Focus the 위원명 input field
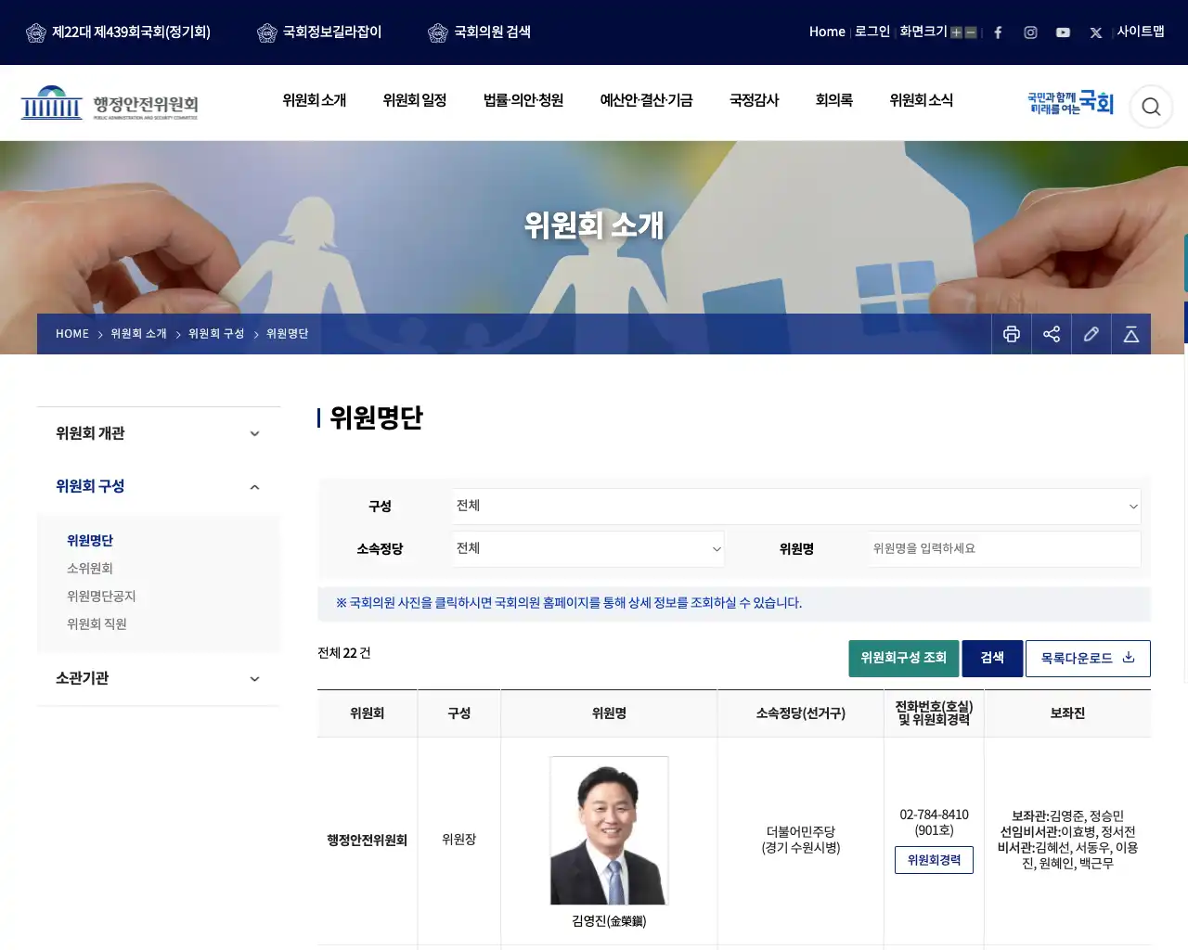 1004,549
